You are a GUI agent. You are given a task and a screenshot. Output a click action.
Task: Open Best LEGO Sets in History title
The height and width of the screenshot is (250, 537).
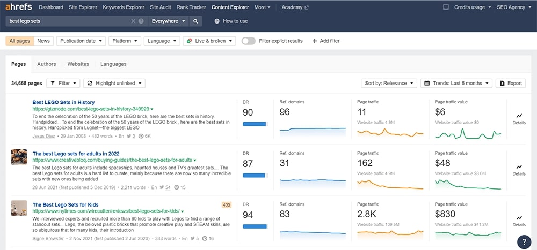[63, 102]
